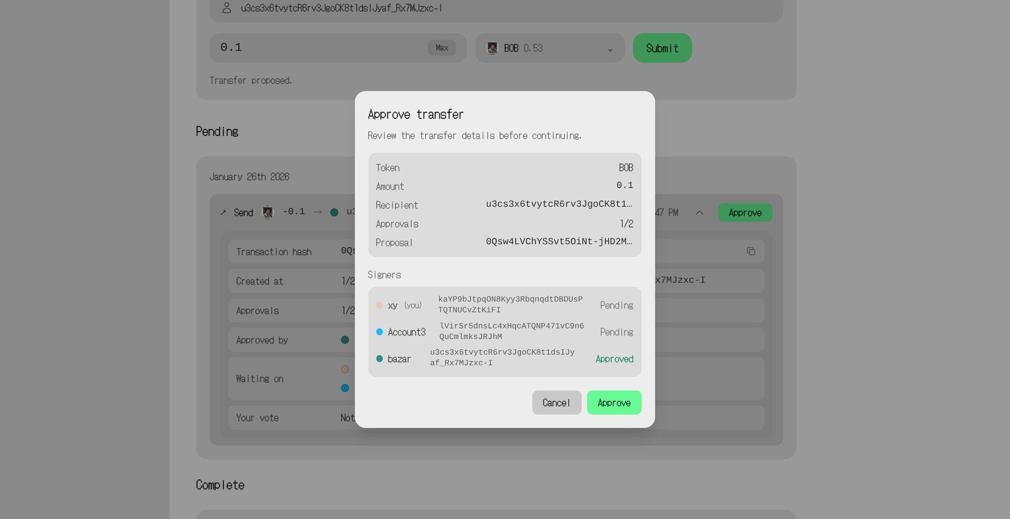Click the BOB avatar in token selector
This screenshot has width=1010, height=519.
(492, 48)
